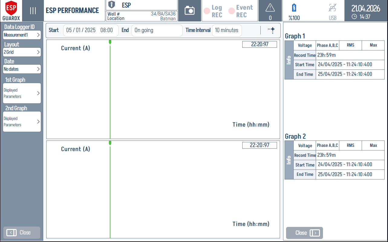
Task: Open 1st Graph Displayed Parameters panel
Action: tap(21, 93)
